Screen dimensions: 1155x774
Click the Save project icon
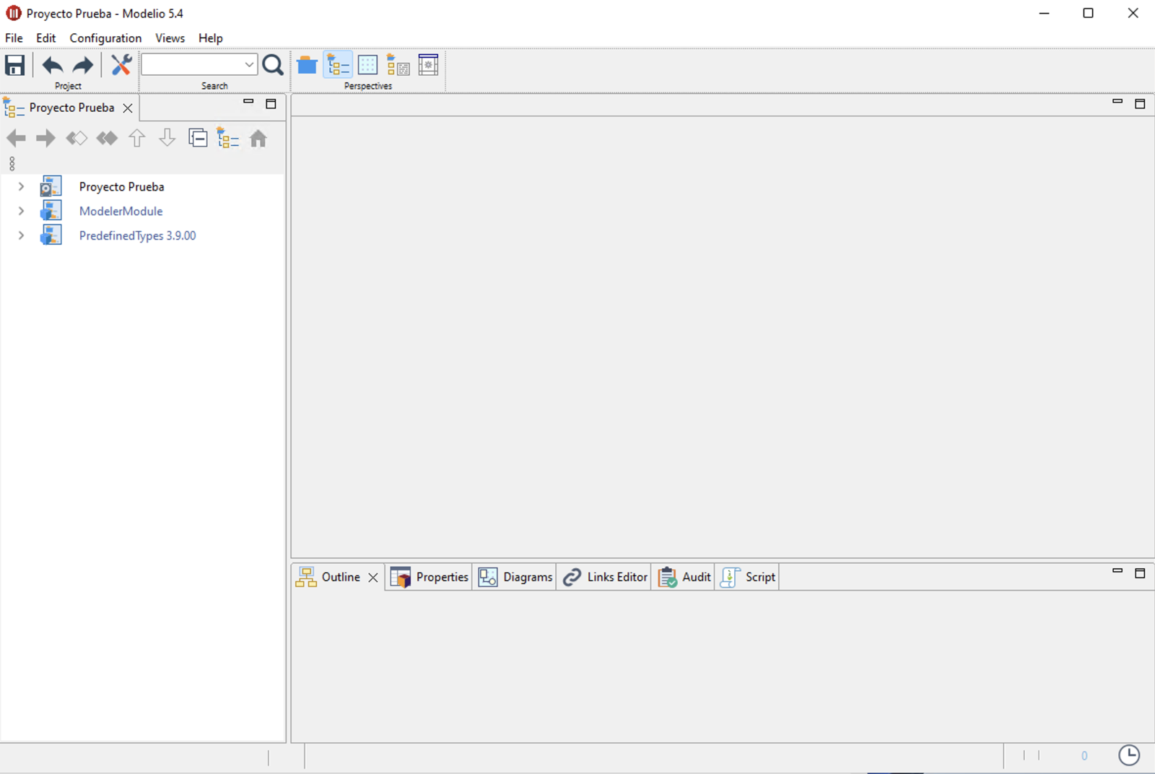coord(15,65)
